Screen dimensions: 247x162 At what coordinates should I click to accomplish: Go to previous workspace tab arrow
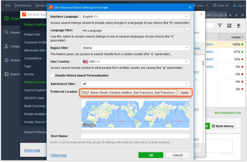tap(236, 15)
